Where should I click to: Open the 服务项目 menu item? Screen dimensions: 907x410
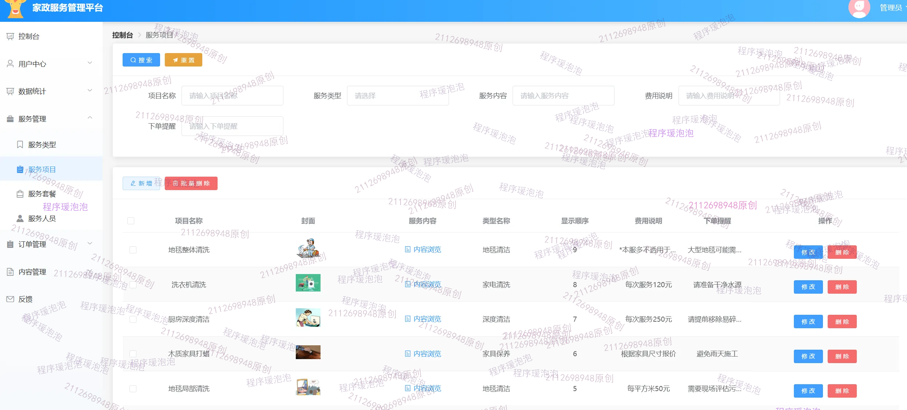[x=42, y=169]
